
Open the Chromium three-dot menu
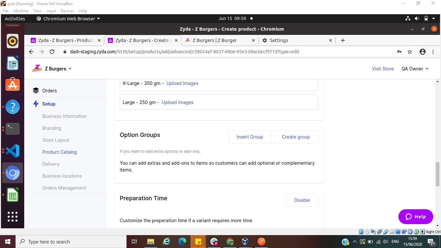[x=433, y=52]
